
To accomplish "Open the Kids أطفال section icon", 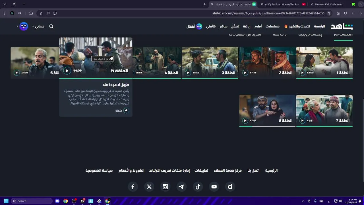I will click(x=199, y=26).
